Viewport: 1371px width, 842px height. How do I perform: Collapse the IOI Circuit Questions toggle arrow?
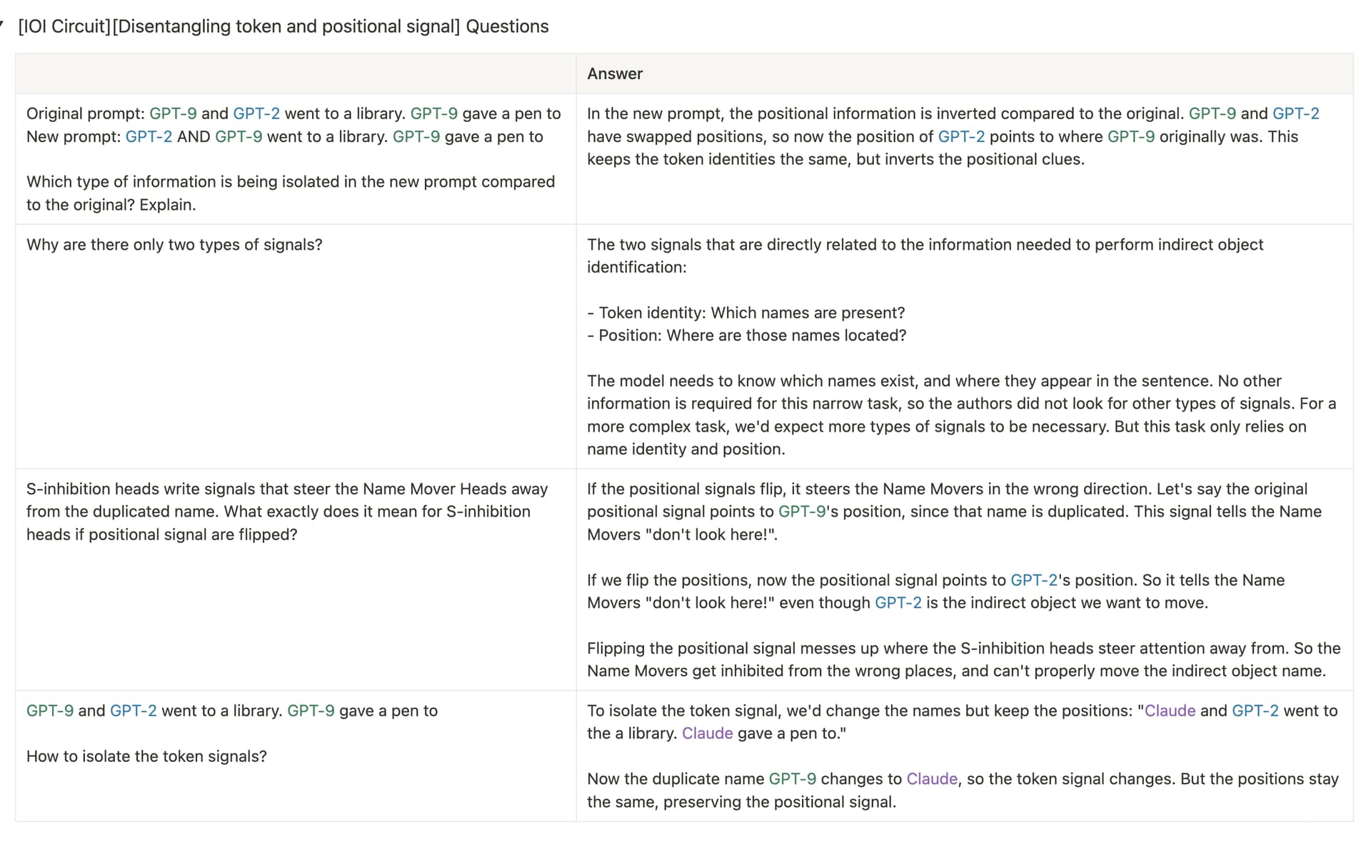pyautogui.click(x=2, y=26)
